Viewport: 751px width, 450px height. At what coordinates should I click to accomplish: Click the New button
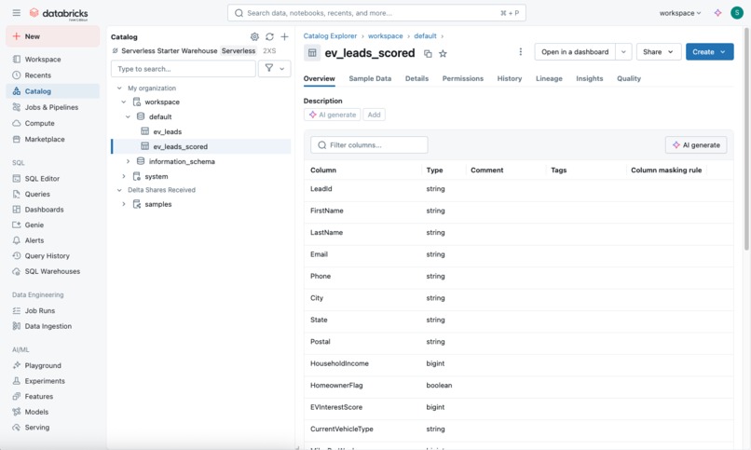pyautogui.click(x=53, y=36)
